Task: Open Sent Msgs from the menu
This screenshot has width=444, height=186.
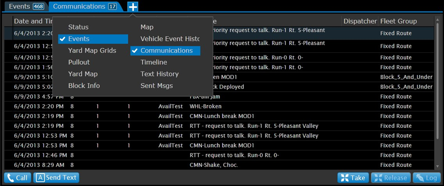Action: point(156,85)
